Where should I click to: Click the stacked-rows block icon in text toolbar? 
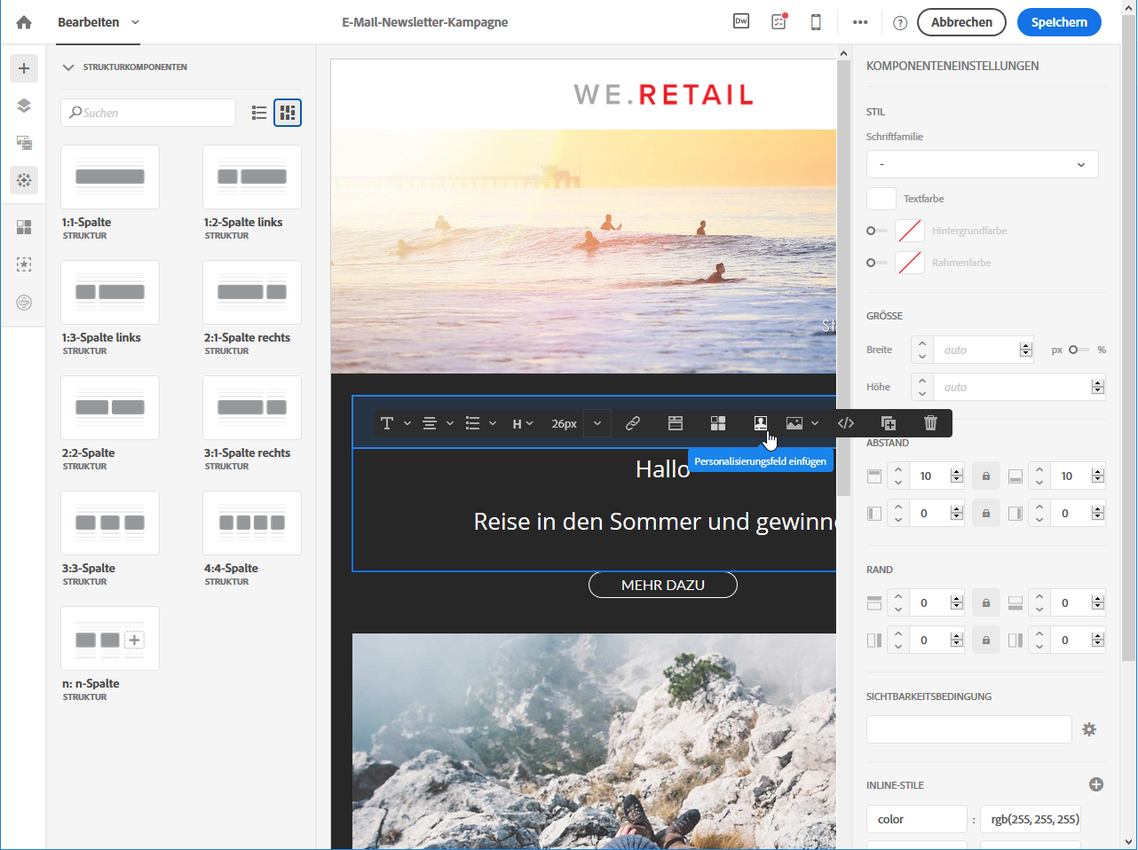click(x=676, y=423)
